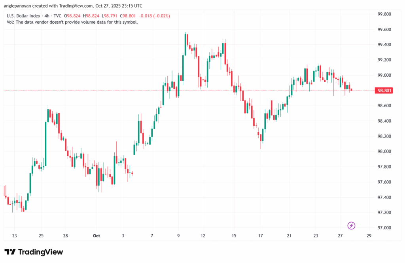Click the TradingView logo icon
This screenshot has height=263, width=405.
click(10, 252)
